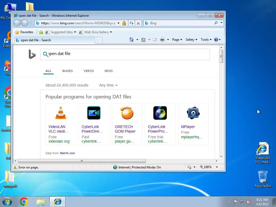The width and height of the screenshot is (276, 207).
Task: Open the recent pages dropdown arrow
Action: pos(31,23)
